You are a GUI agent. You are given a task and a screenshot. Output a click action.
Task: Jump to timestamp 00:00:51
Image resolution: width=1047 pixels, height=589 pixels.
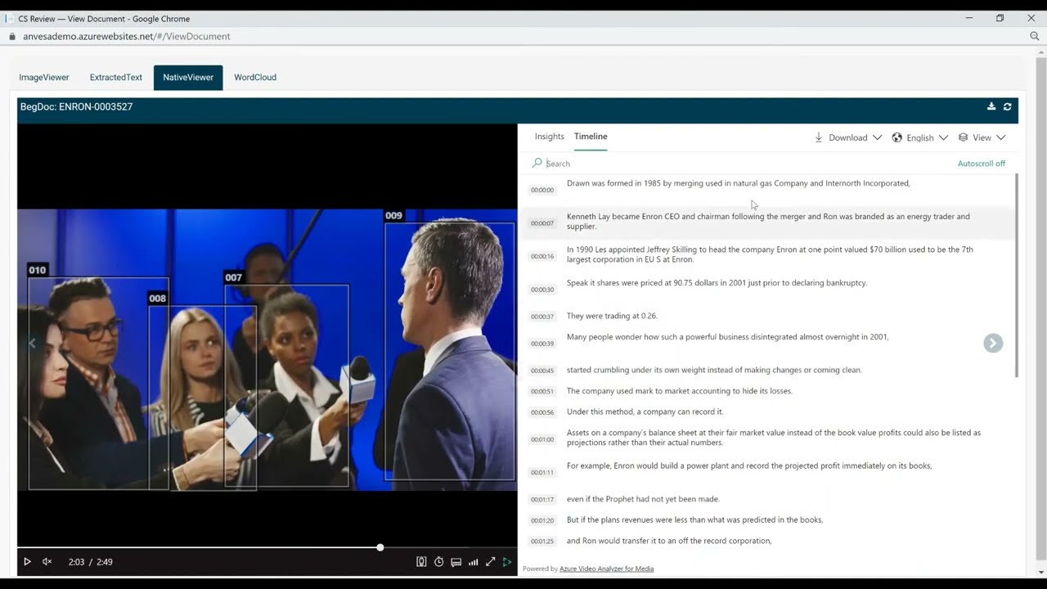coord(542,392)
